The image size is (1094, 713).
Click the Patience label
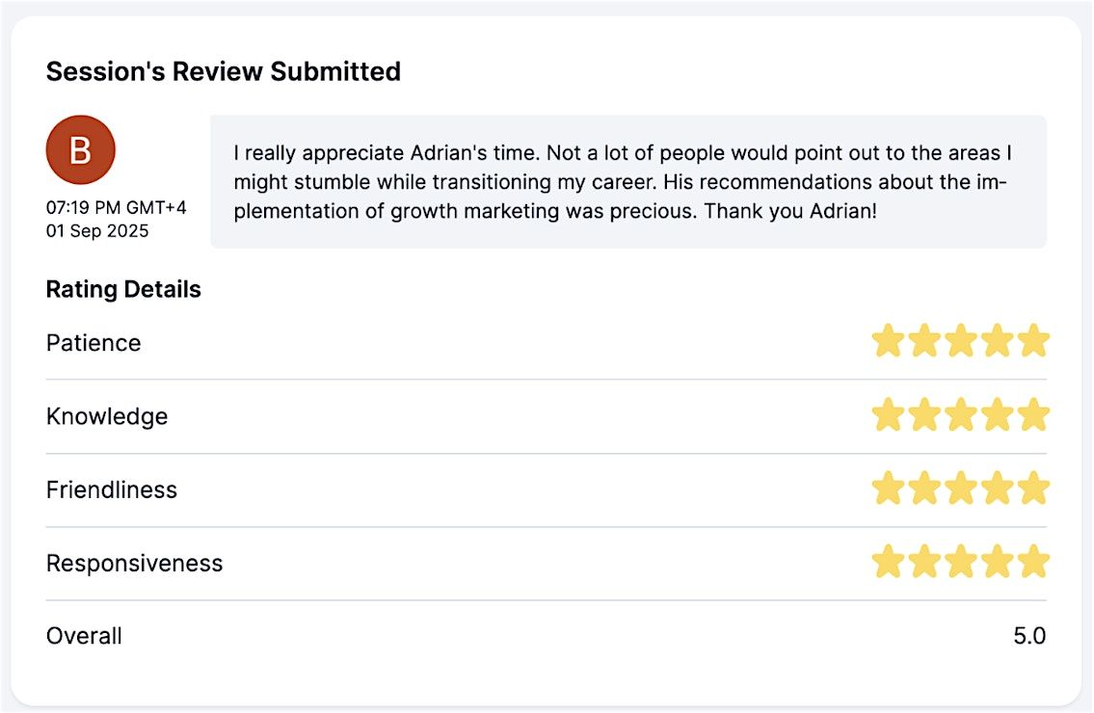(x=93, y=343)
